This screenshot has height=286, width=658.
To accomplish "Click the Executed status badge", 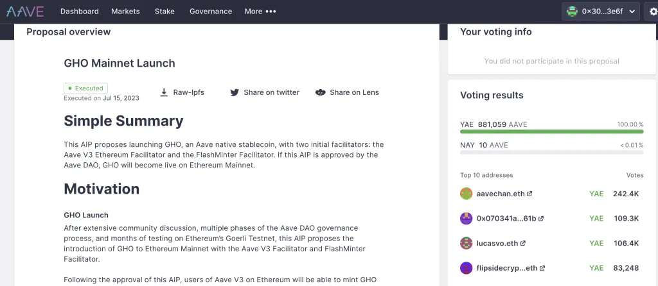I will pyautogui.click(x=85, y=88).
